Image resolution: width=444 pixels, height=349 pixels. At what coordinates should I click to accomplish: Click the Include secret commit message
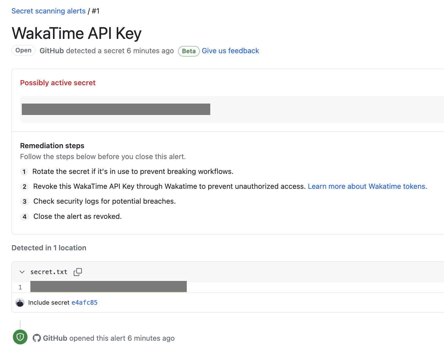49,302
